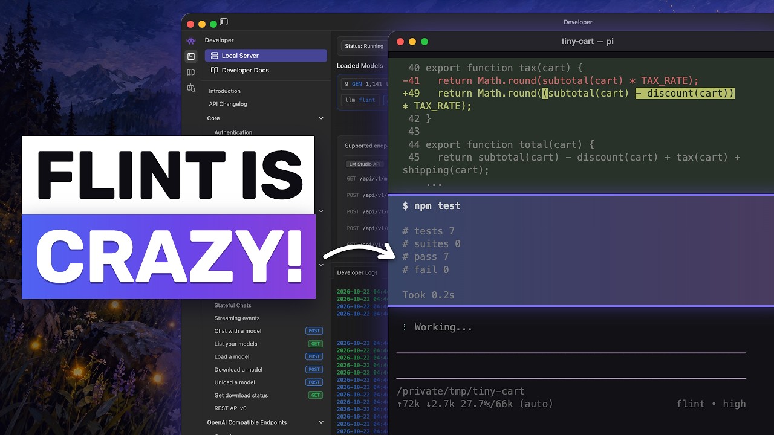
Task: Click the tiny-cart — pi terminal title
Action: (x=588, y=42)
